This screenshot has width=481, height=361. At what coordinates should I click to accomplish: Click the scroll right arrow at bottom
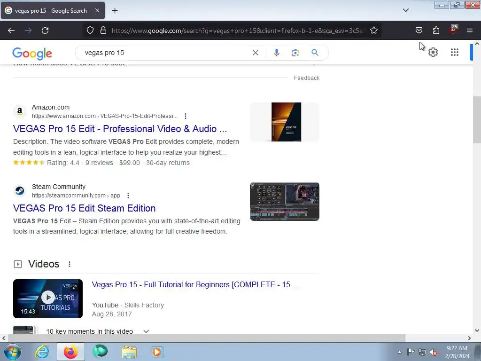coord(469,338)
